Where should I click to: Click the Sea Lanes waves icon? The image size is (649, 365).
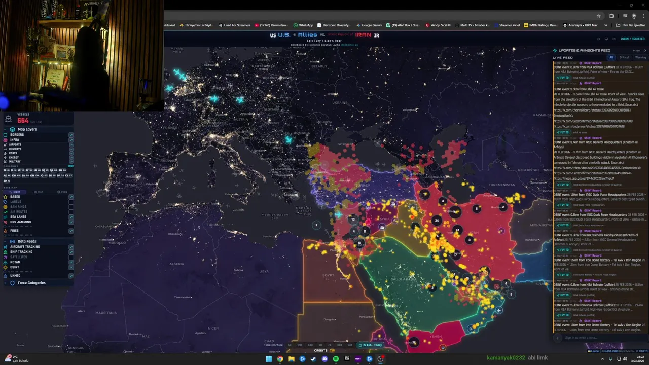pyautogui.click(x=6, y=217)
